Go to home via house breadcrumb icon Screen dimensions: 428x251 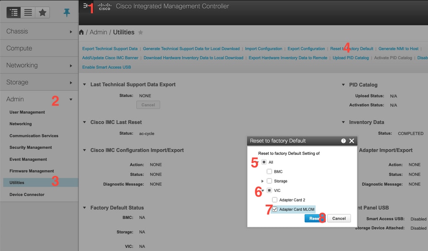click(x=81, y=32)
